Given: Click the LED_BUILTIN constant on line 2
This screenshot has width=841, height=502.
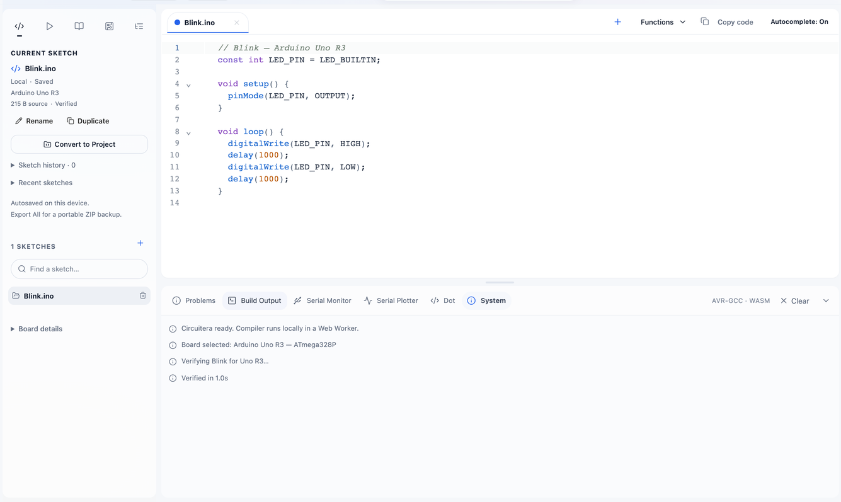Looking at the screenshot, I should [x=347, y=60].
